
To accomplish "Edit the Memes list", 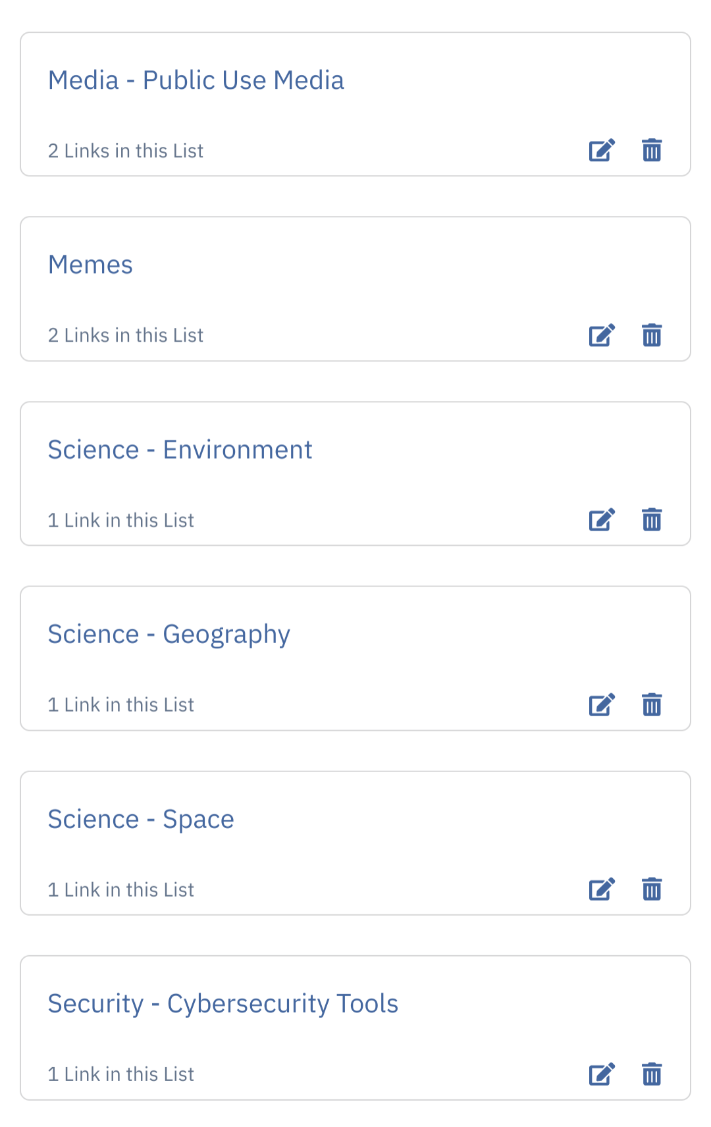I will pyautogui.click(x=601, y=335).
